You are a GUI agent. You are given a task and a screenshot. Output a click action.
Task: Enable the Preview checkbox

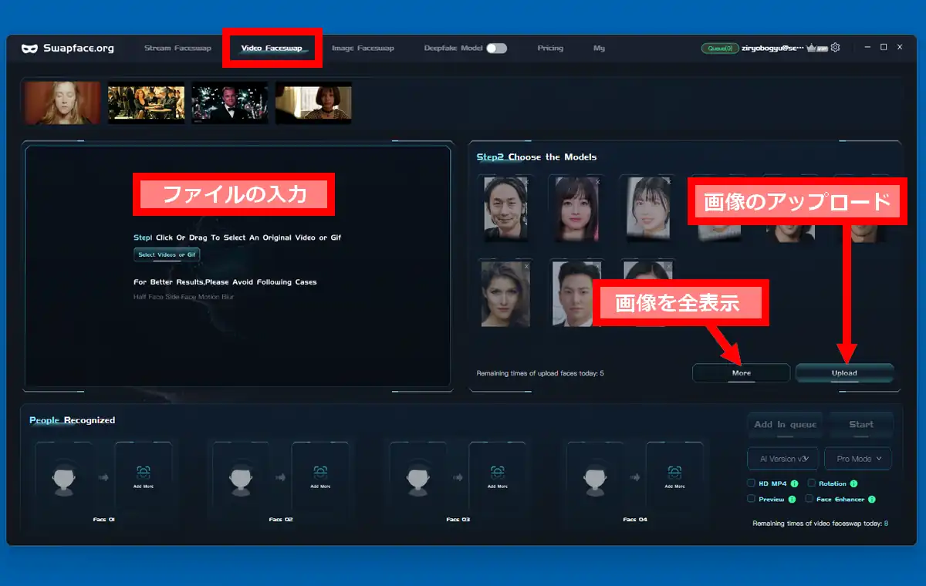[x=751, y=499]
